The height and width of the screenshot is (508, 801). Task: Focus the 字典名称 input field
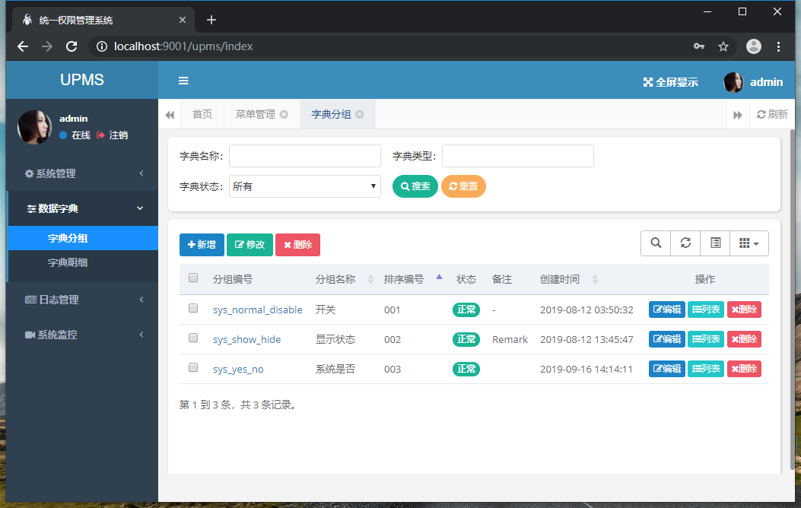(x=305, y=156)
